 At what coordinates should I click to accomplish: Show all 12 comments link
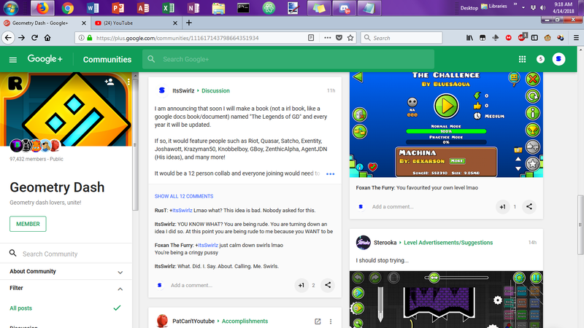click(184, 196)
